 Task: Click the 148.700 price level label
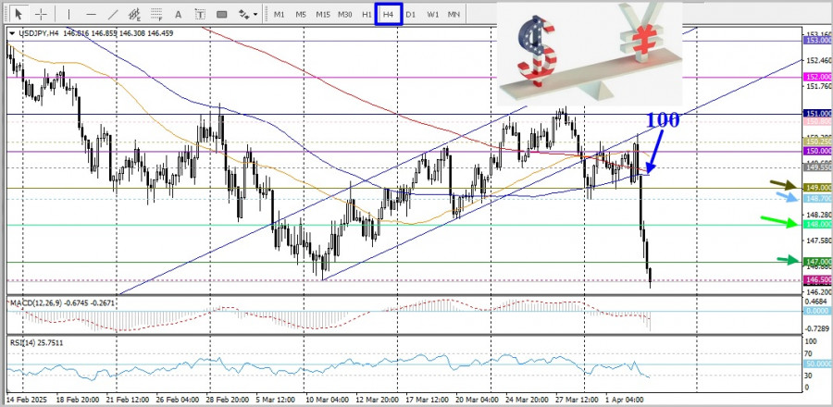coord(818,199)
